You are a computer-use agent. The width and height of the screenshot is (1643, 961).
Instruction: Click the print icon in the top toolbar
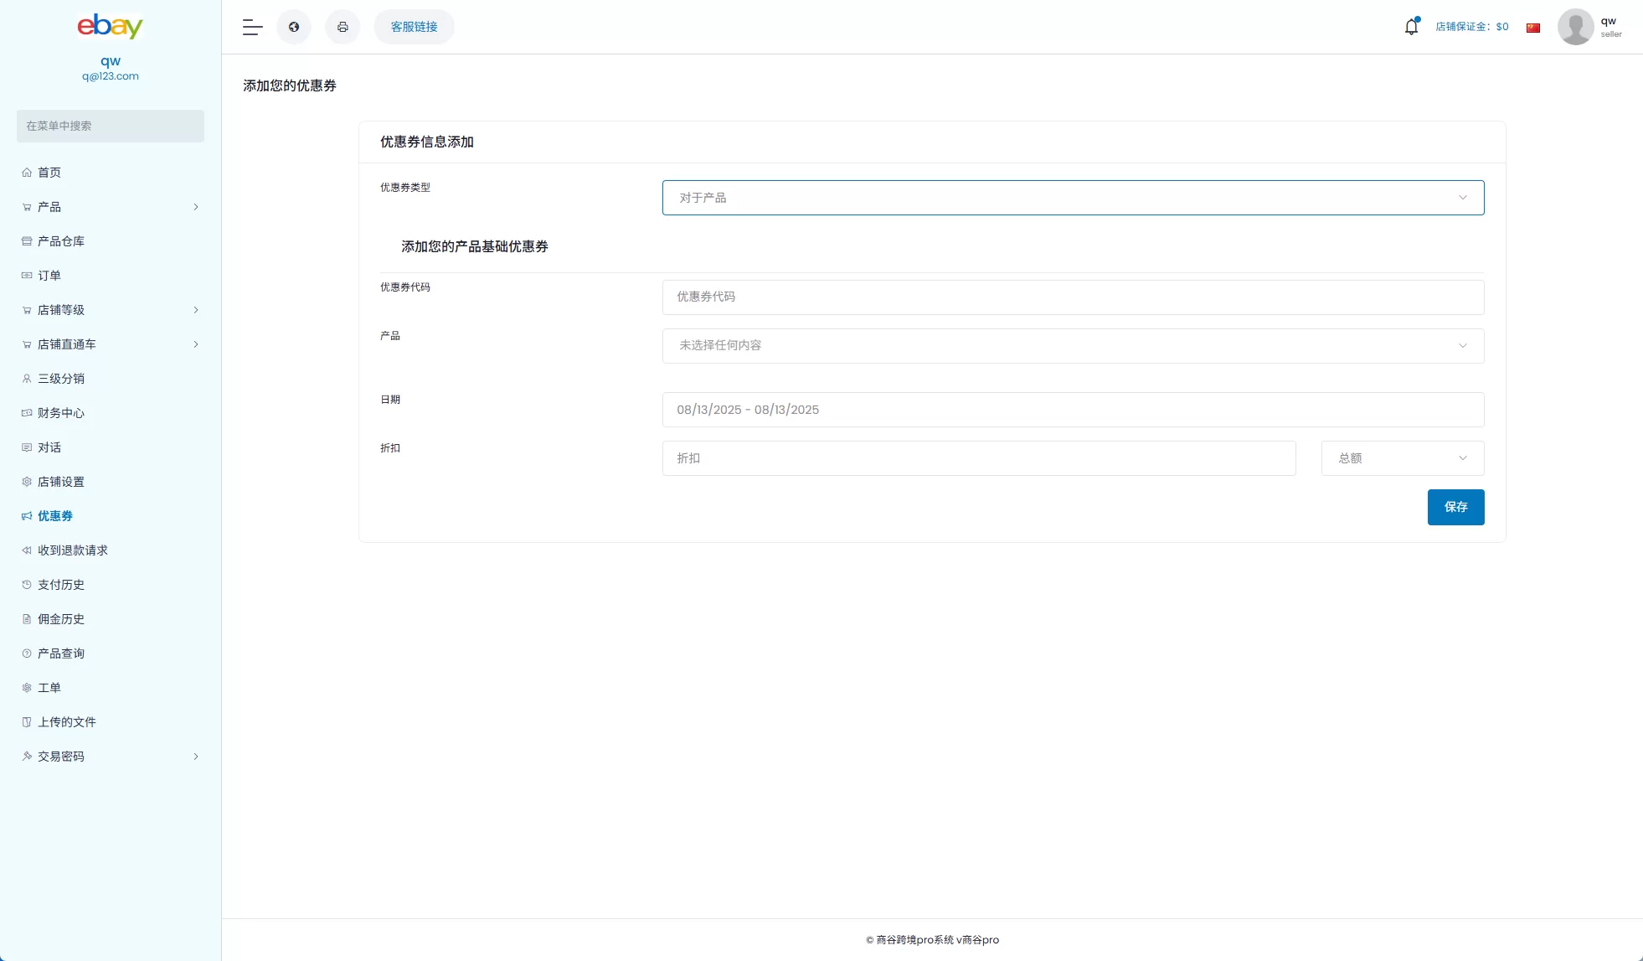coord(343,26)
